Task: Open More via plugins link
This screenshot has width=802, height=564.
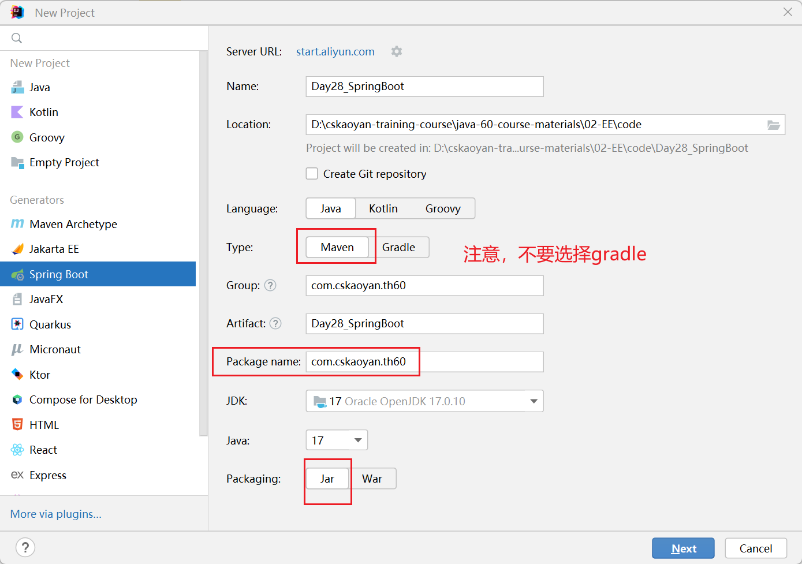Action: tap(56, 514)
